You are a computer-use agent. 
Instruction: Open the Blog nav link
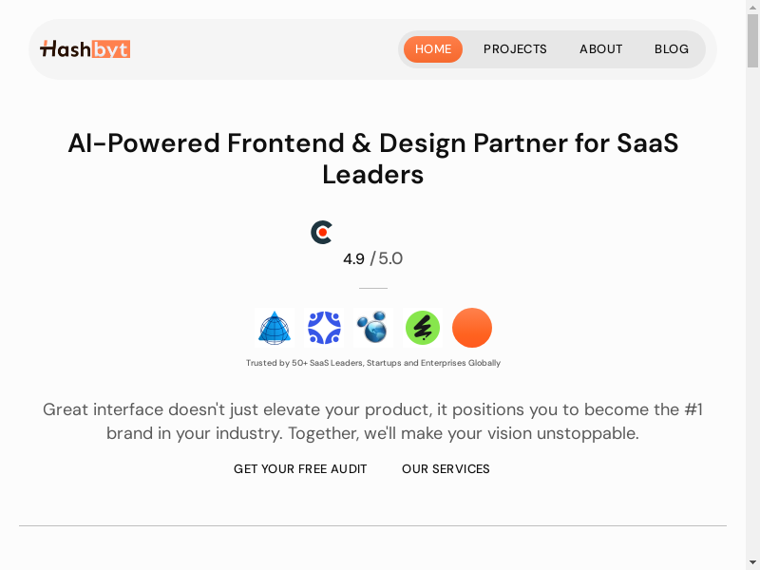click(672, 49)
